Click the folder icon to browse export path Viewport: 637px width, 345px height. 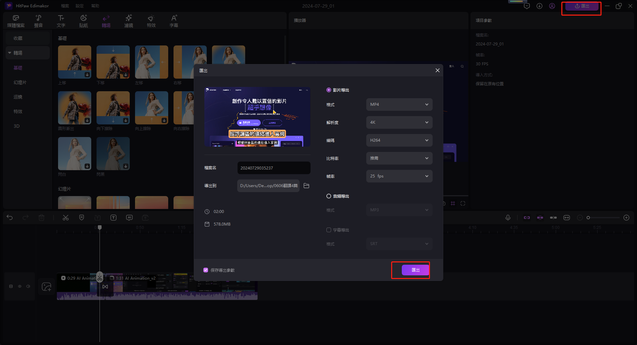pos(307,186)
